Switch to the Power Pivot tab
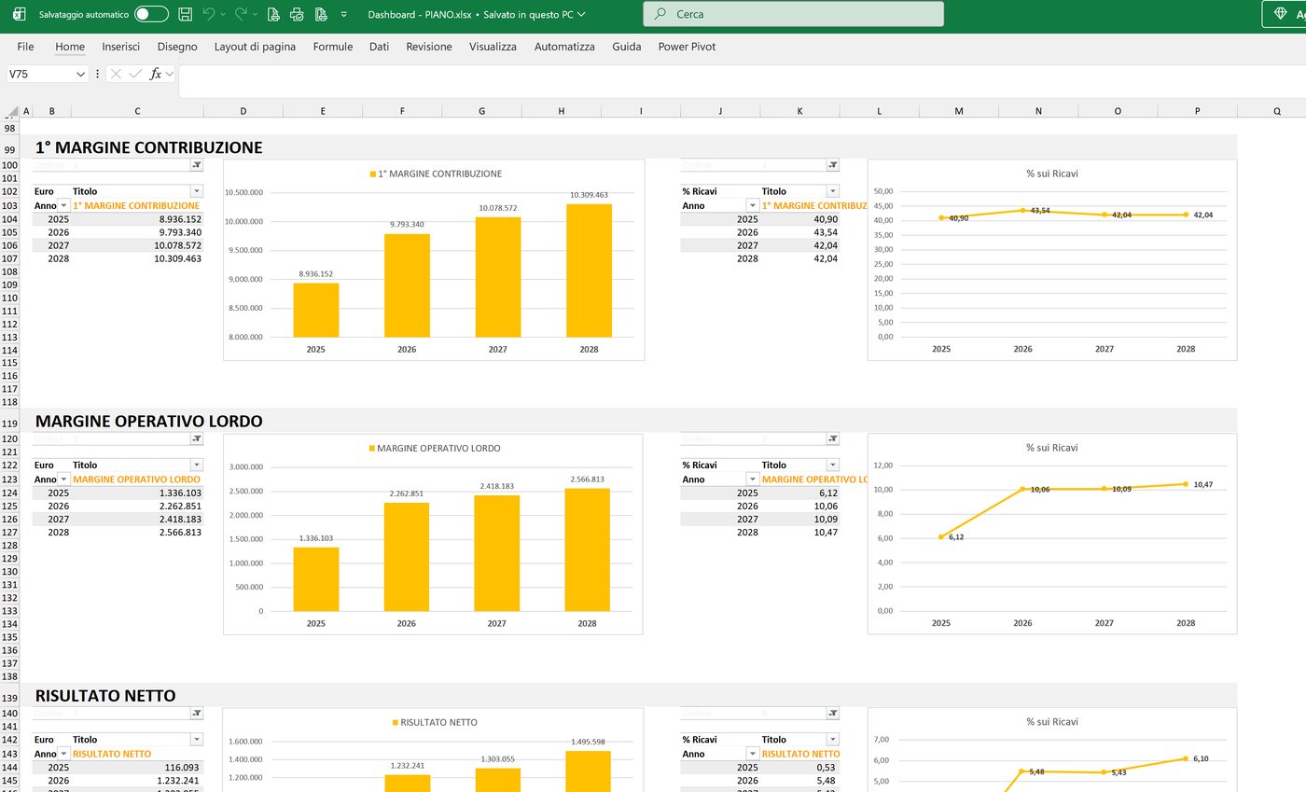The image size is (1306, 792). [687, 47]
